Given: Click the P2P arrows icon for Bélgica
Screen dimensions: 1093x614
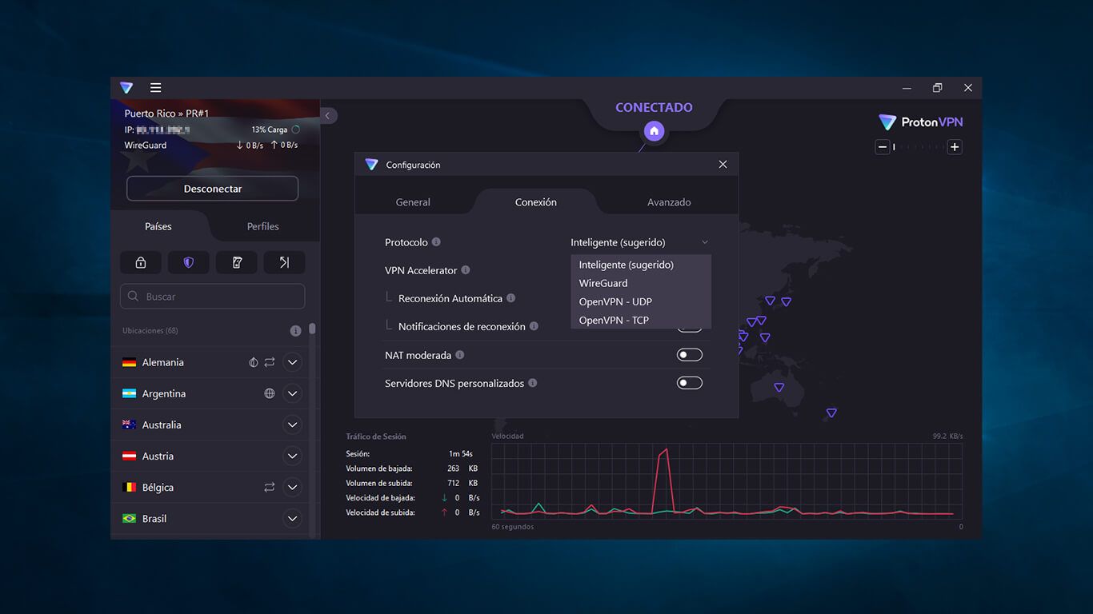Looking at the screenshot, I should [270, 487].
